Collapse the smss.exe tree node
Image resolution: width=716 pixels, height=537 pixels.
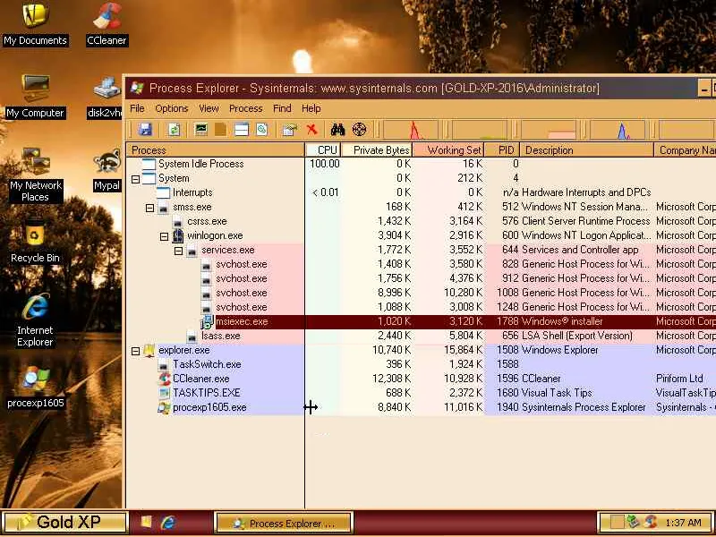point(149,208)
